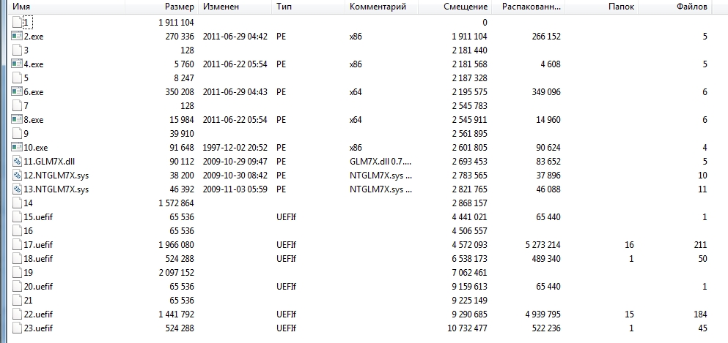Select the 10.exe file icon
The width and height of the screenshot is (728, 343).
17,147
